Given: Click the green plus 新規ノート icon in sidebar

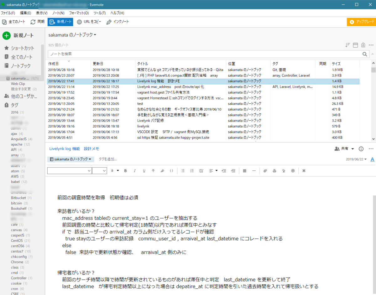Looking at the screenshot, I should [x=6, y=35].
